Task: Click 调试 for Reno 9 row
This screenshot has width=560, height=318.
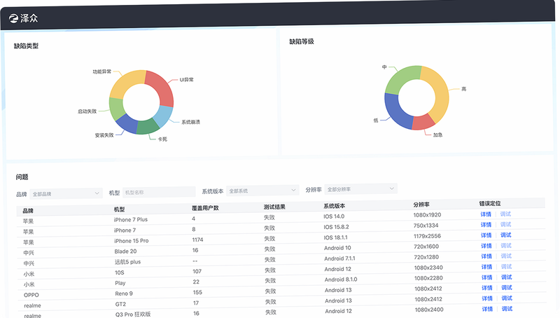Action: (x=507, y=288)
